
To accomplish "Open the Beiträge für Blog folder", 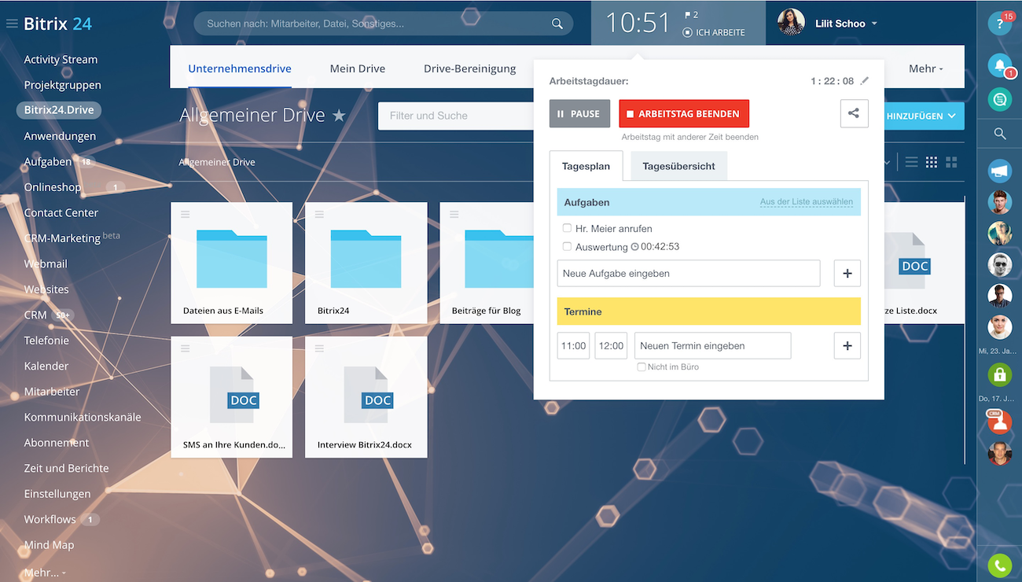I will click(486, 263).
